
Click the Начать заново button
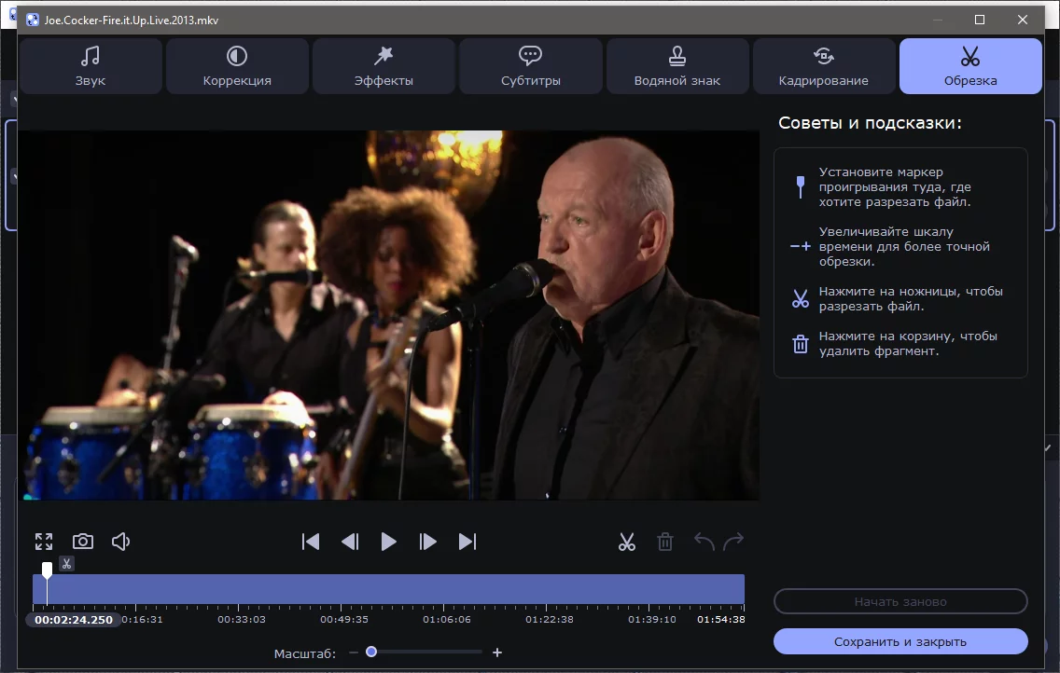[x=900, y=601]
